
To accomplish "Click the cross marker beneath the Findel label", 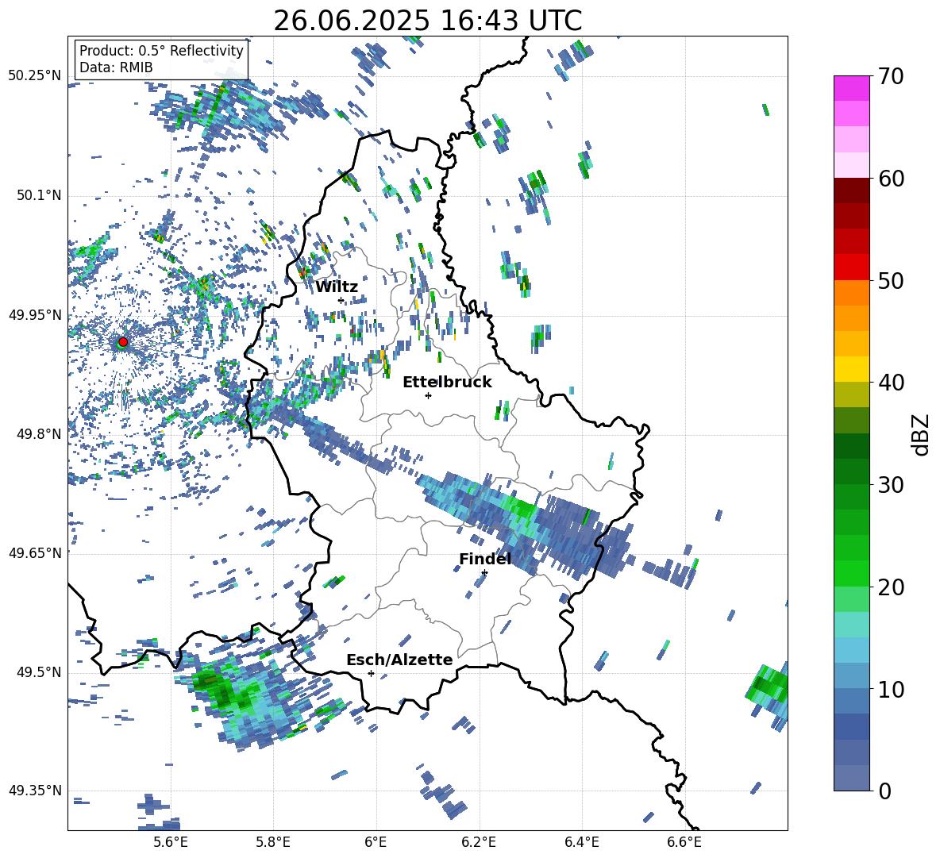I will pos(484,573).
